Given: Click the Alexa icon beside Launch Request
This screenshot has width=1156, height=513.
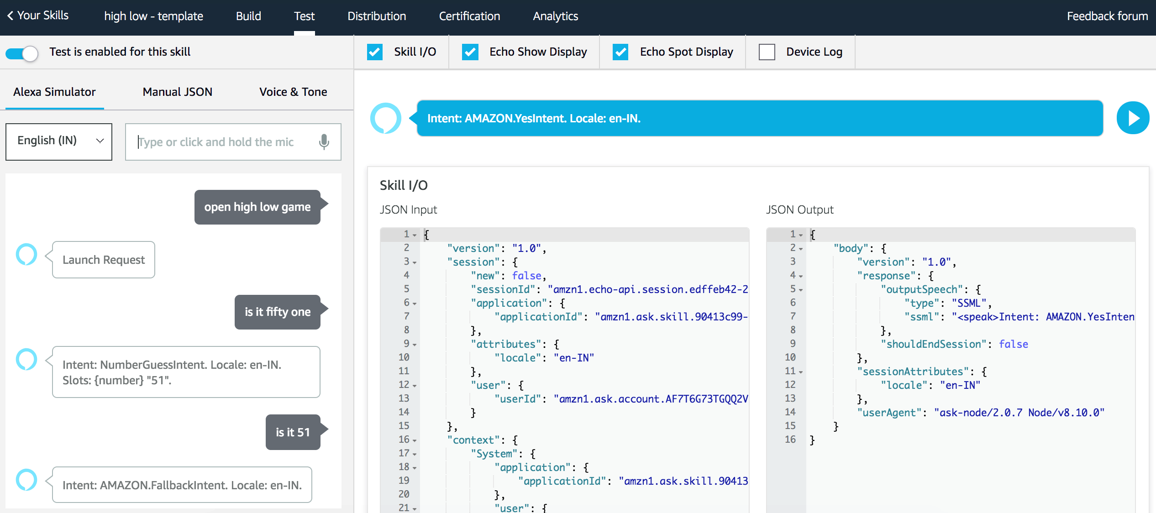Looking at the screenshot, I should pyautogui.click(x=26, y=255).
